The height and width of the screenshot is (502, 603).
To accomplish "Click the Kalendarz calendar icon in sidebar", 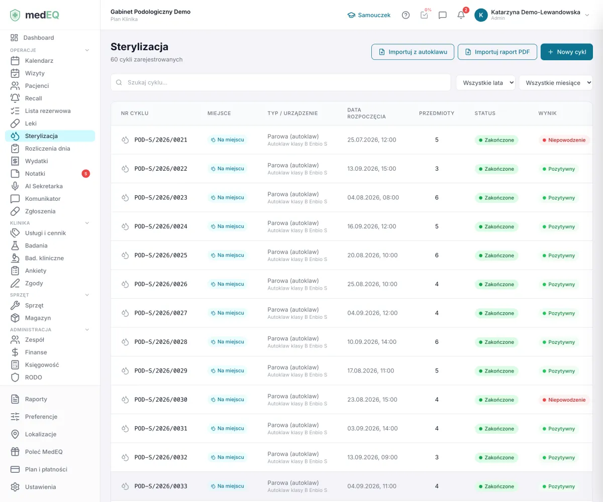I will coord(15,61).
